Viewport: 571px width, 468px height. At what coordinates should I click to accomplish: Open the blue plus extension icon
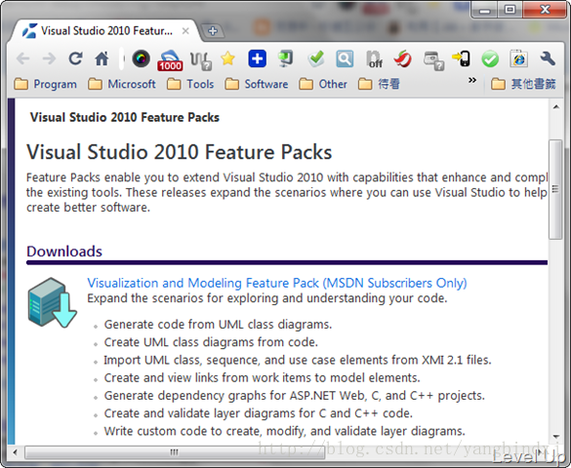click(x=257, y=58)
